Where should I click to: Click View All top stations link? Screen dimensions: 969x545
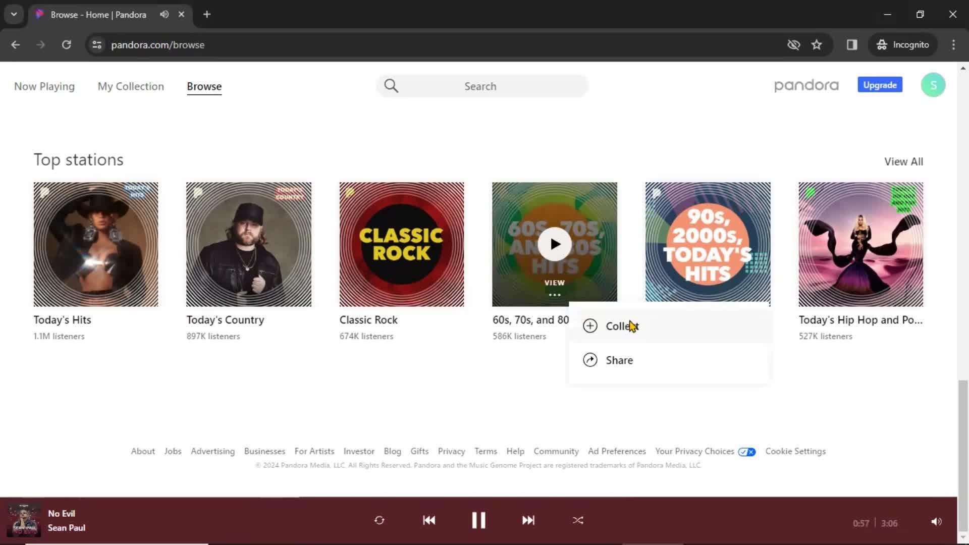[x=904, y=161]
